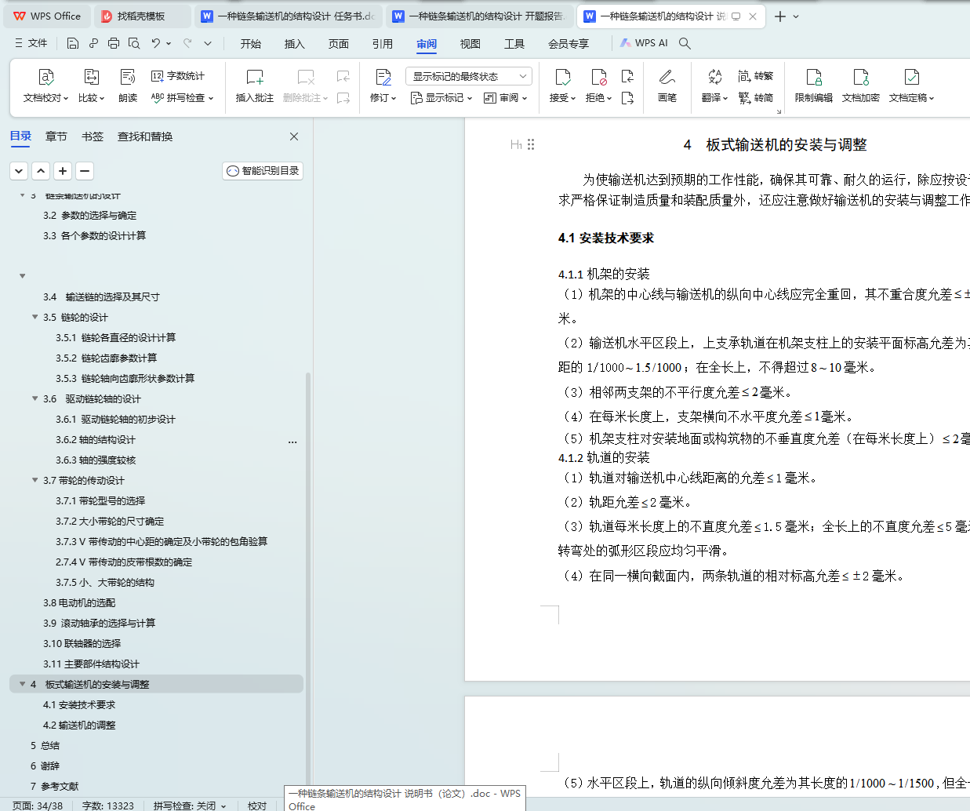Viewport: 970px width, 811px height.
Task: Click 插入批注 insert comment
Action: click(x=255, y=86)
